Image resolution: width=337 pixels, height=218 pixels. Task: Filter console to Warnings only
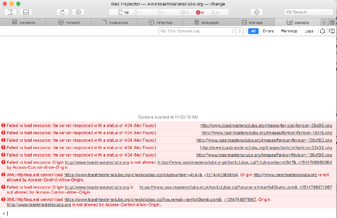click(289, 31)
